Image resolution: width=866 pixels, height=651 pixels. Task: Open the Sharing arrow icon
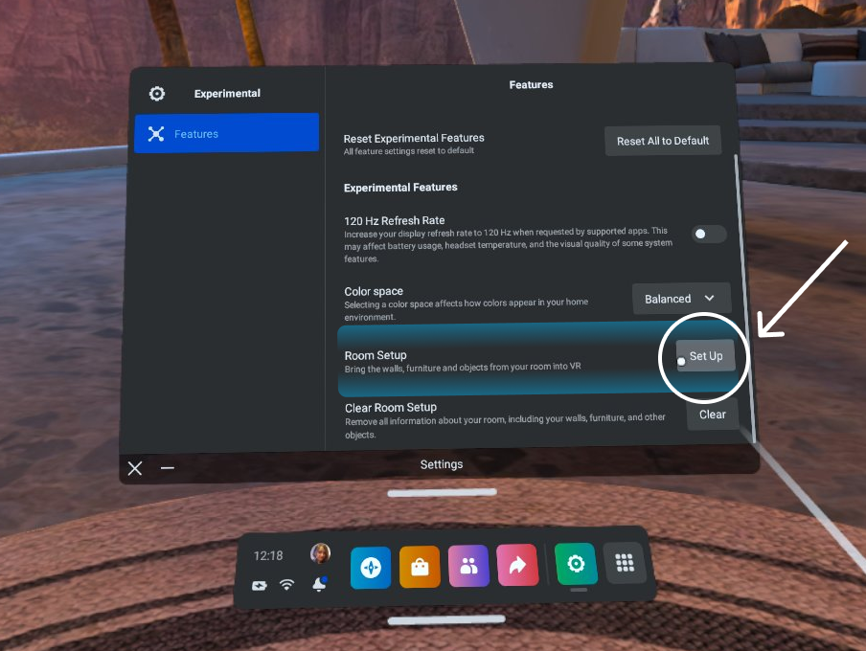[517, 565]
